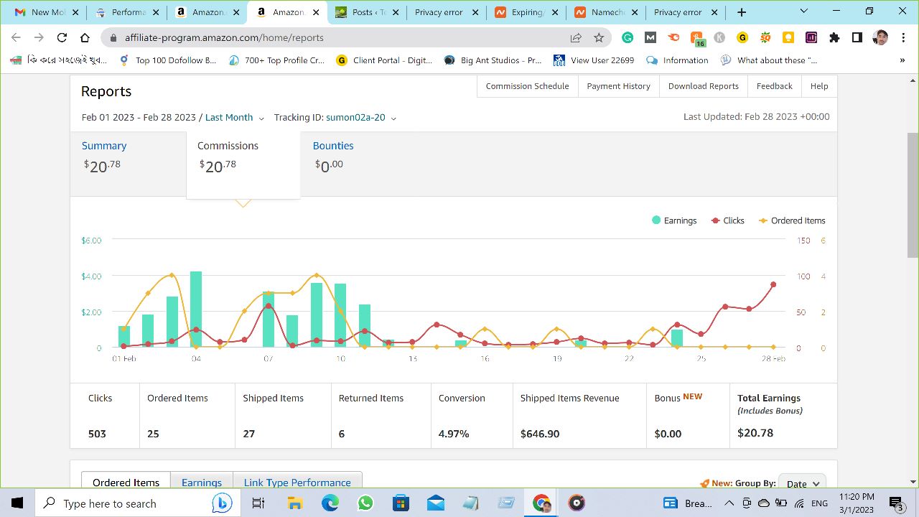Open Payment History
This screenshot has height=517, width=919.
pos(618,86)
